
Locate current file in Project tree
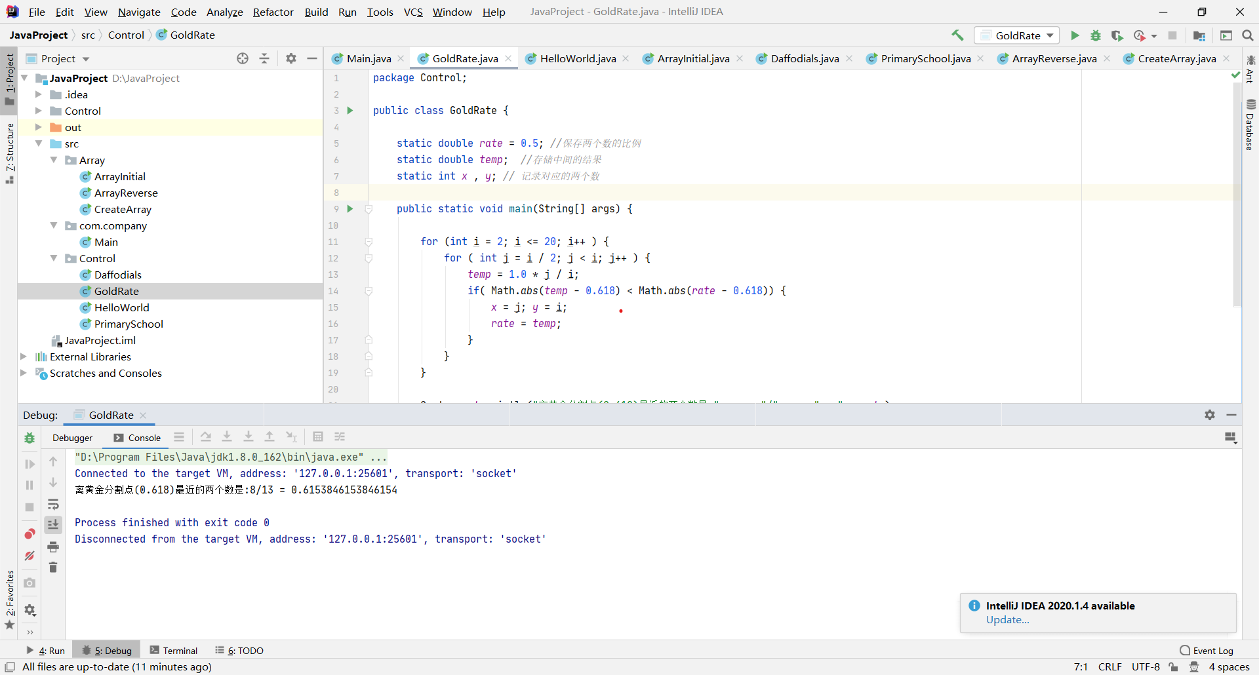coord(243,58)
